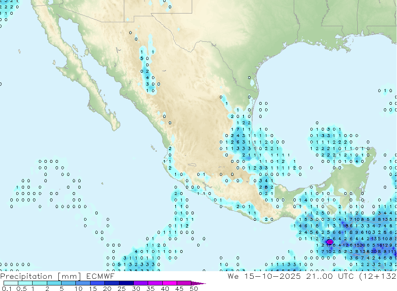The width and height of the screenshot is (397, 291).
Task: Click the legend value "50"
Action: (x=194, y=289)
